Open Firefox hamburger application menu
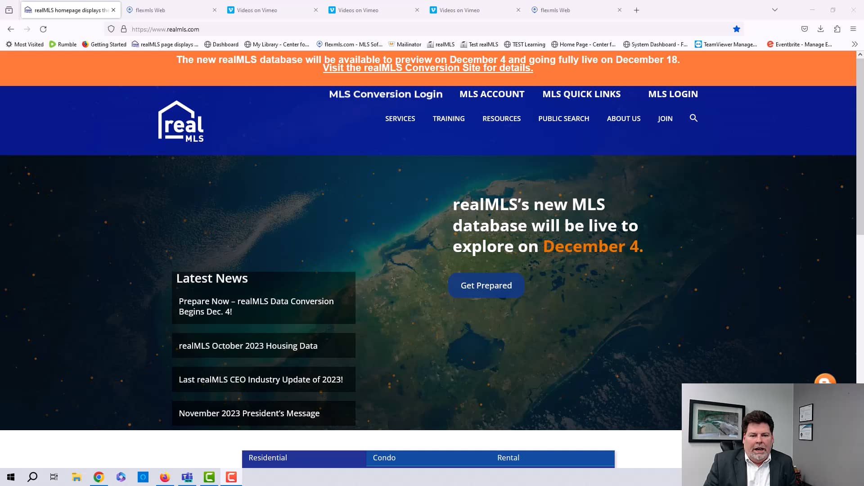 tap(853, 29)
